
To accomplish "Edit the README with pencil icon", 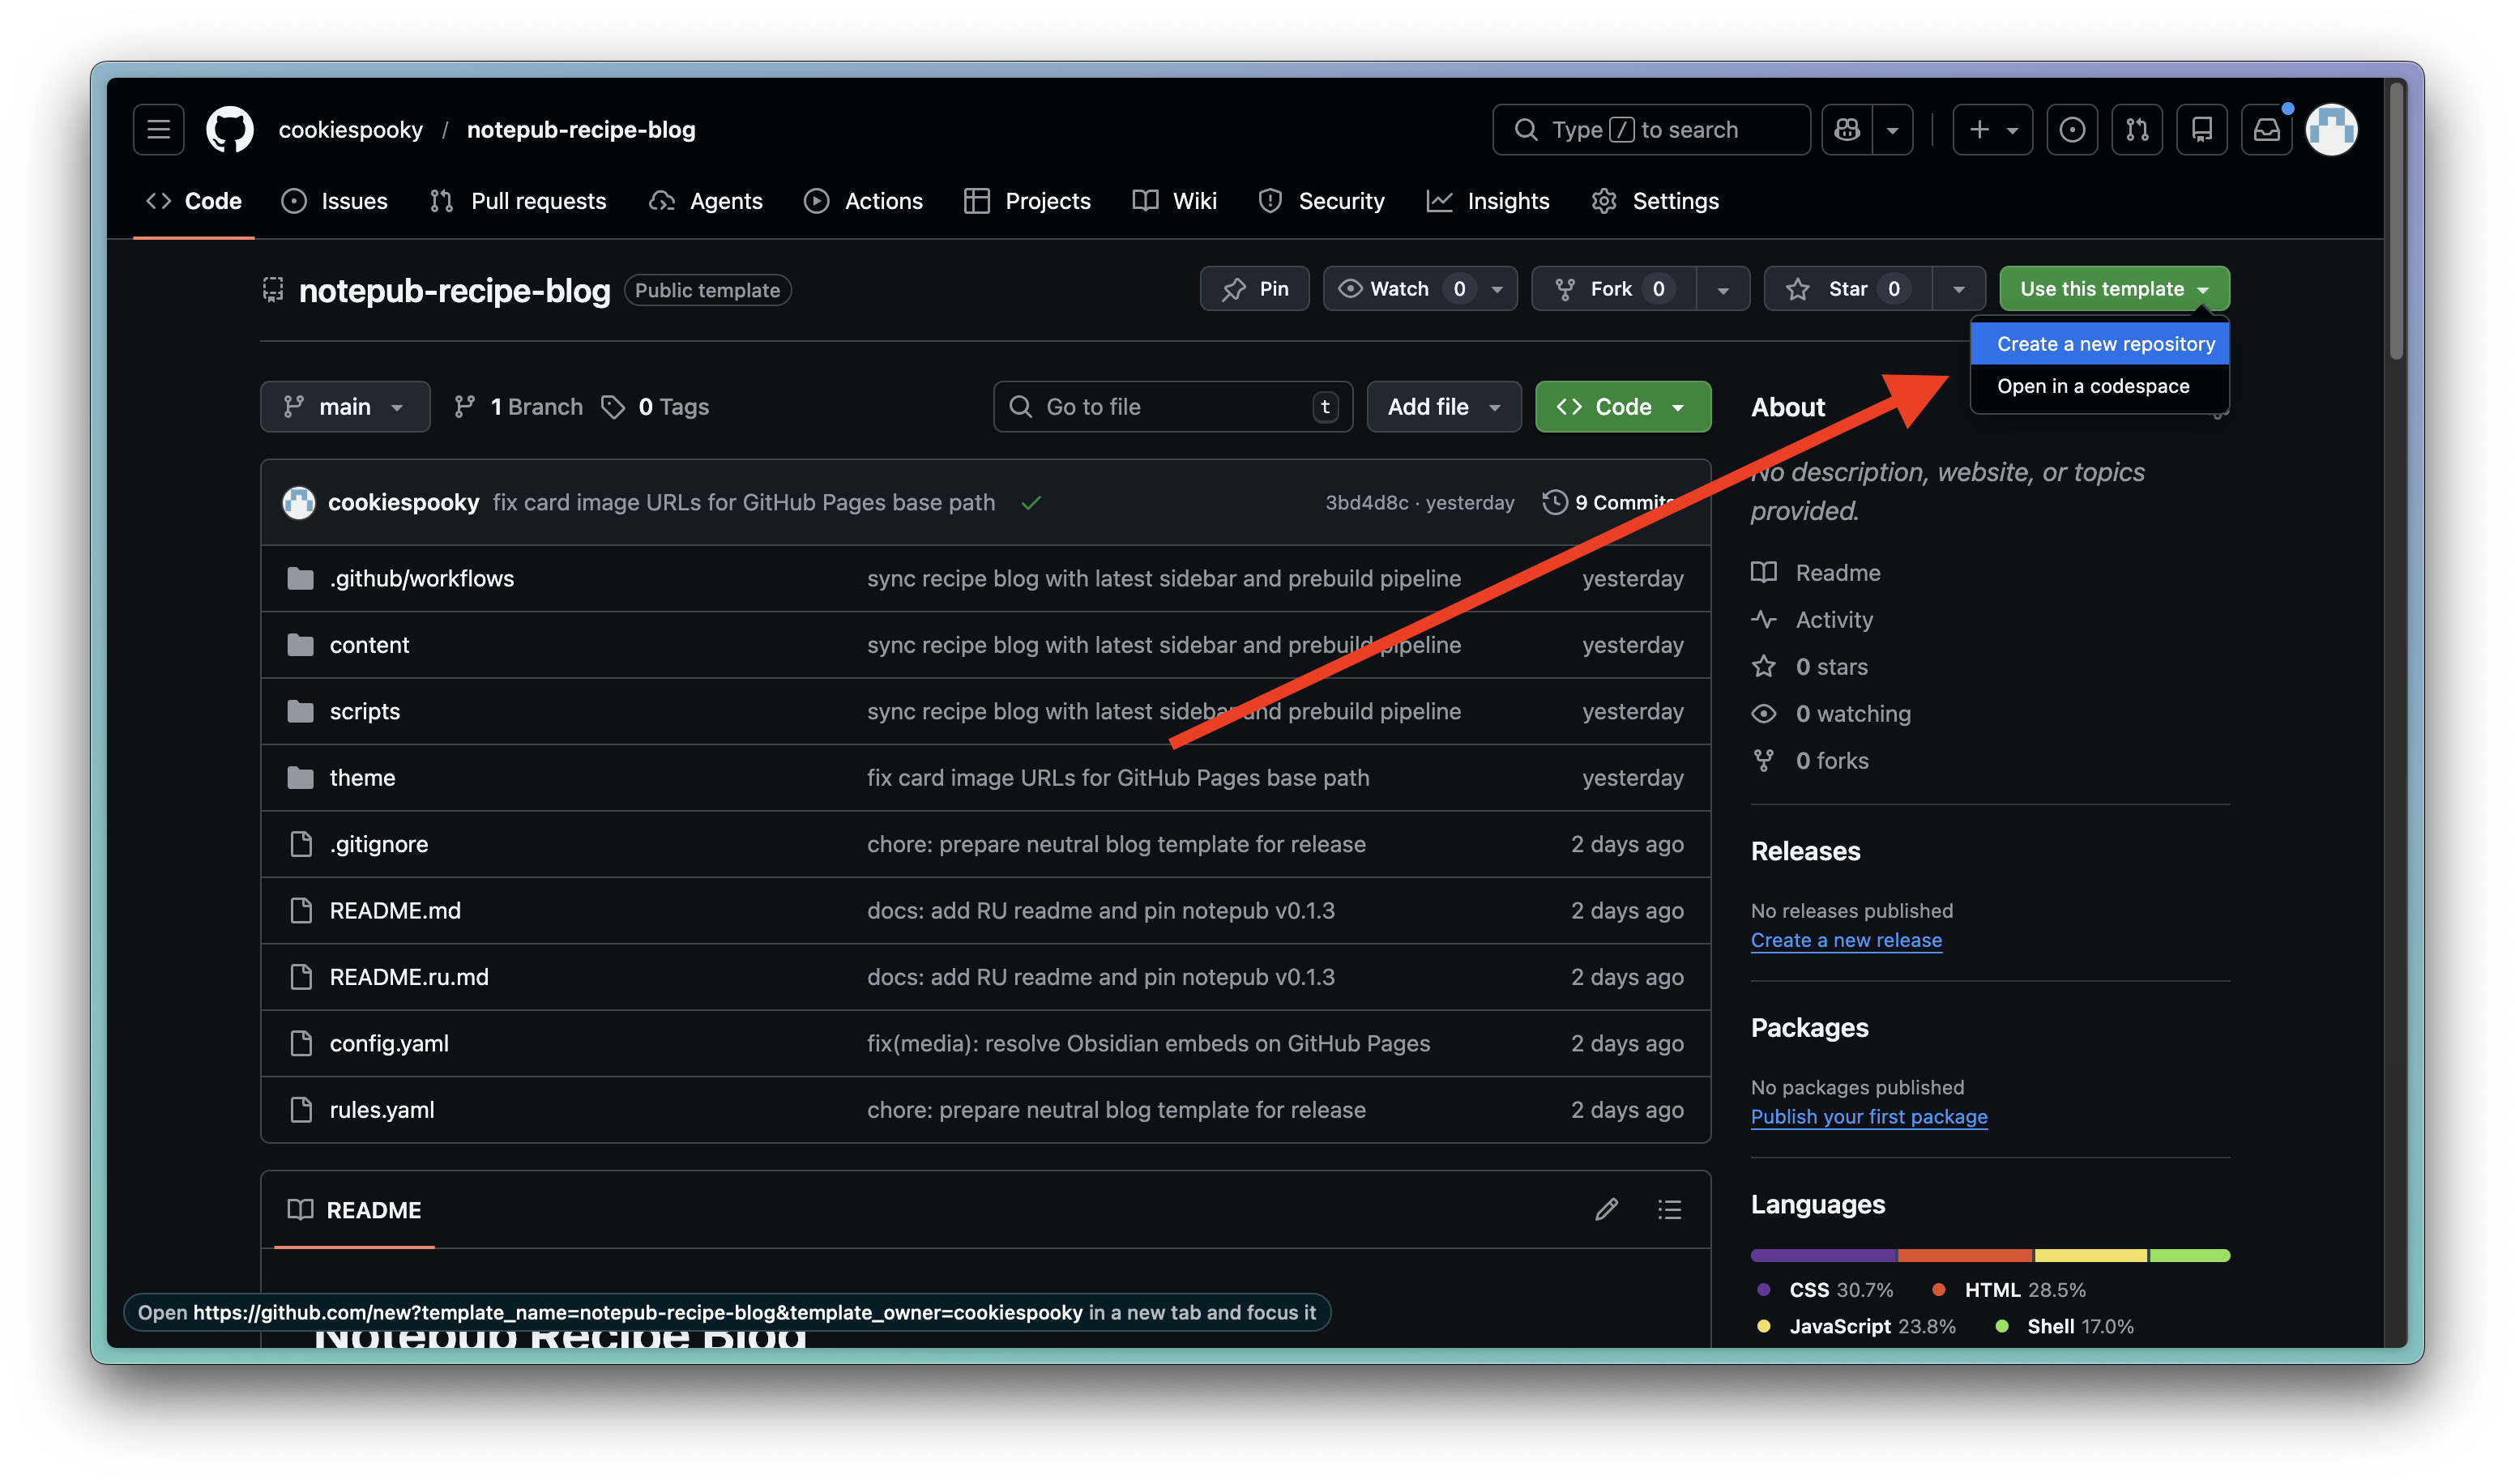I will (x=1606, y=1209).
